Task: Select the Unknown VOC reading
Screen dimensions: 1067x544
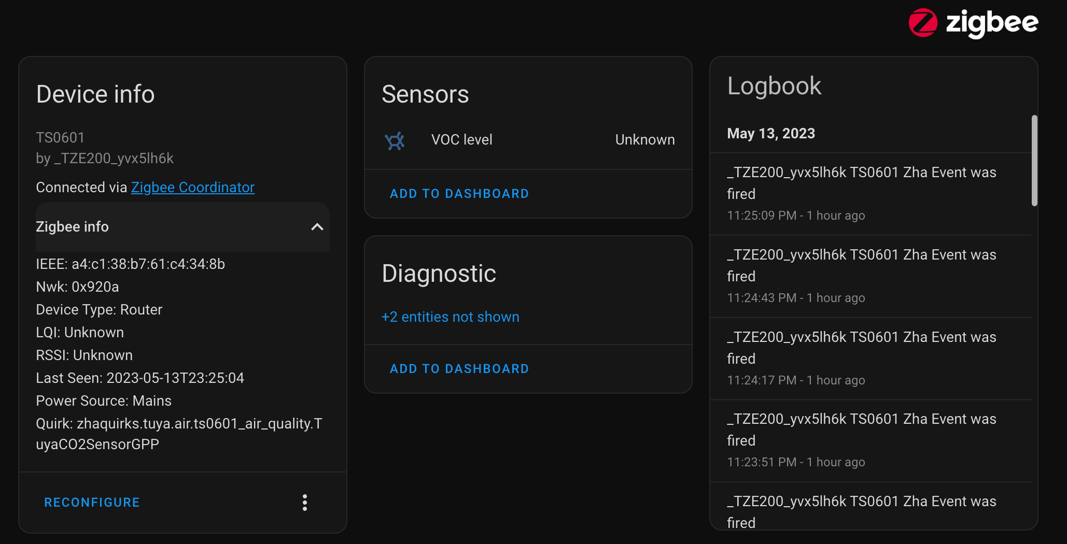Action: pyautogui.click(x=644, y=139)
